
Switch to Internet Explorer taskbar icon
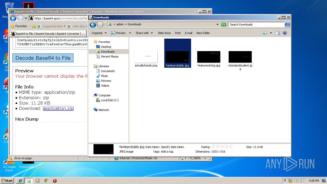20,181
